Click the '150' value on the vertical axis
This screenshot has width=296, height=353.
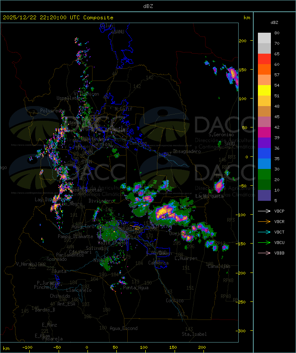[242, 70]
